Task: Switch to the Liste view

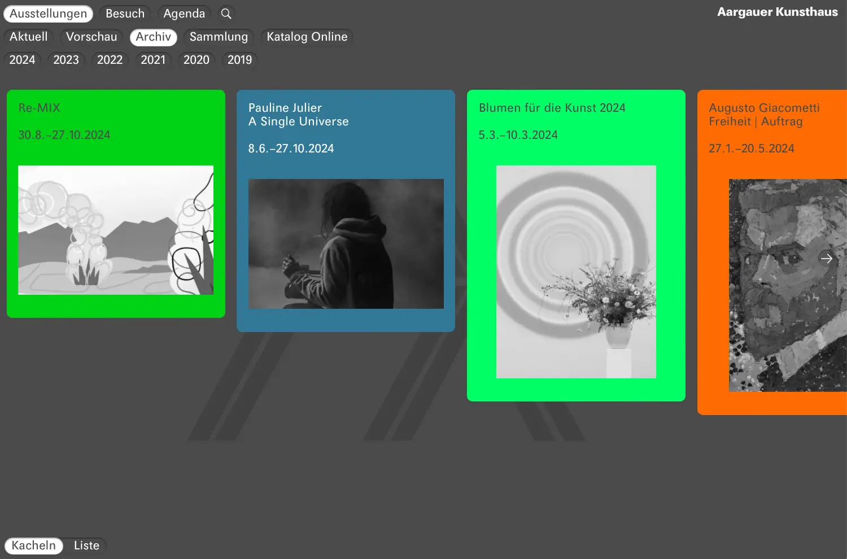Action: click(x=86, y=545)
